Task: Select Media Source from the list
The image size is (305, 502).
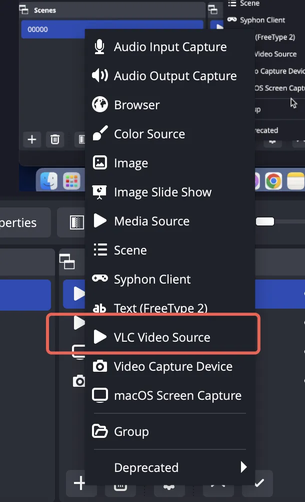Action: (169, 221)
